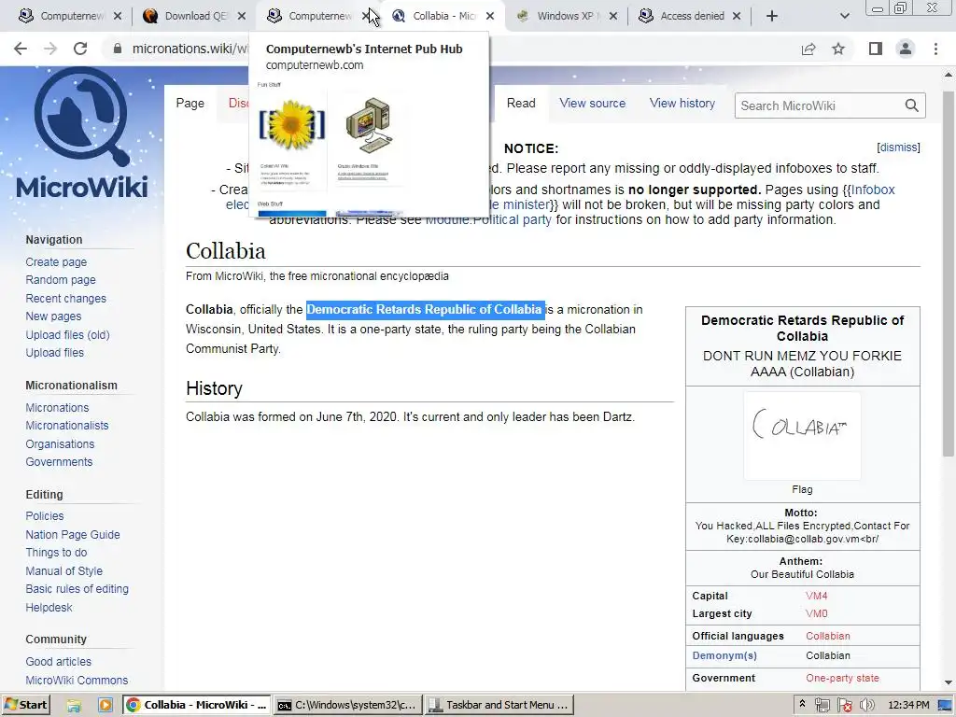956x717 pixels.
Task: Close the Access denied tab
Action: pyautogui.click(x=737, y=17)
